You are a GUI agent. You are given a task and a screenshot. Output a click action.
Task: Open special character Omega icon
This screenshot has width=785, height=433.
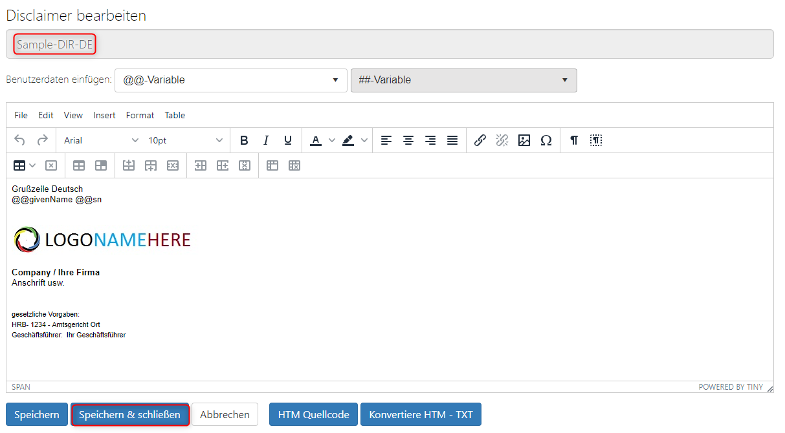(546, 140)
